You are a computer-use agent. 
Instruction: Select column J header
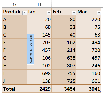pos(89,4)
